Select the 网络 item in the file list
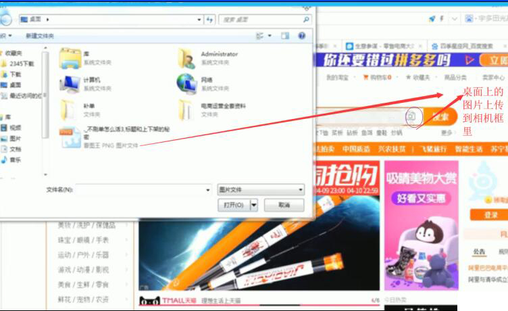 pos(203,84)
